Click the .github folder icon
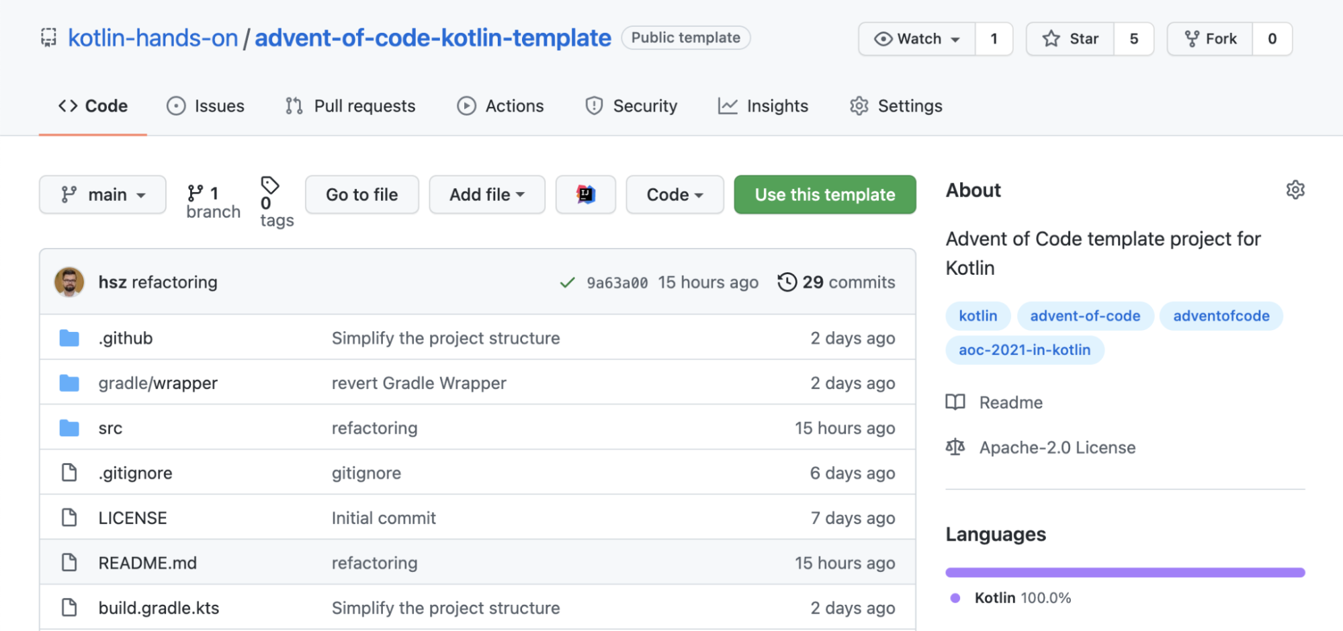Image resolution: width=1343 pixels, height=631 pixels. click(x=69, y=338)
